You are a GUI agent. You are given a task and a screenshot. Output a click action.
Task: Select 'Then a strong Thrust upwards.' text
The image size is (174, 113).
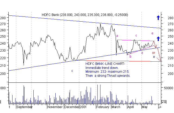108,76
